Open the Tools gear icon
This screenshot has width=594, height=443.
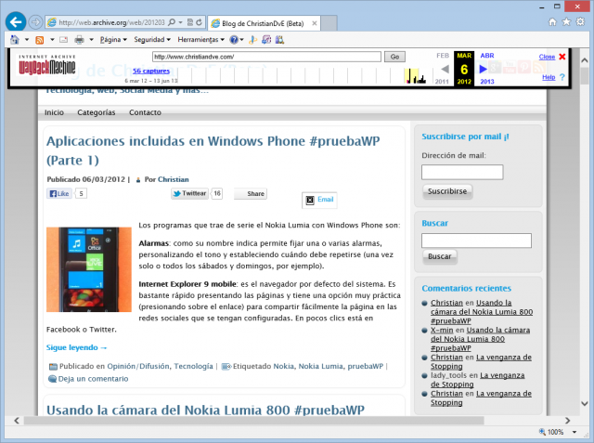580,22
